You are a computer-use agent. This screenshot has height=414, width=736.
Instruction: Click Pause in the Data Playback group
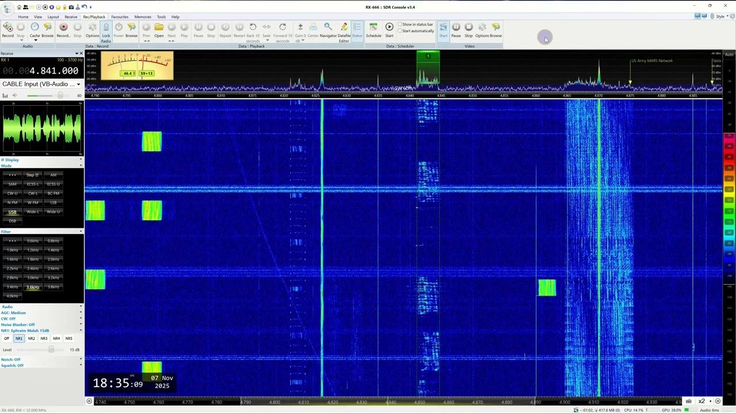click(198, 30)
